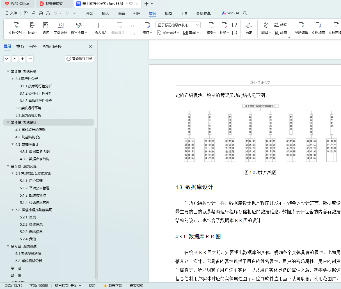Reject change with 拒绝 button

tap(224, 29)
